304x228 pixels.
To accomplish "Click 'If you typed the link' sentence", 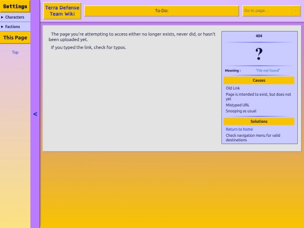I will [88, 47].
